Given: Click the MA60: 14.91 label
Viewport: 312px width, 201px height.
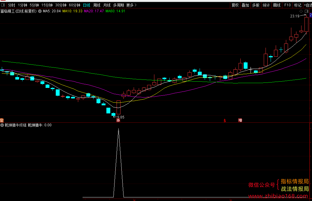Looking at the screenshot, I should 115,11.
